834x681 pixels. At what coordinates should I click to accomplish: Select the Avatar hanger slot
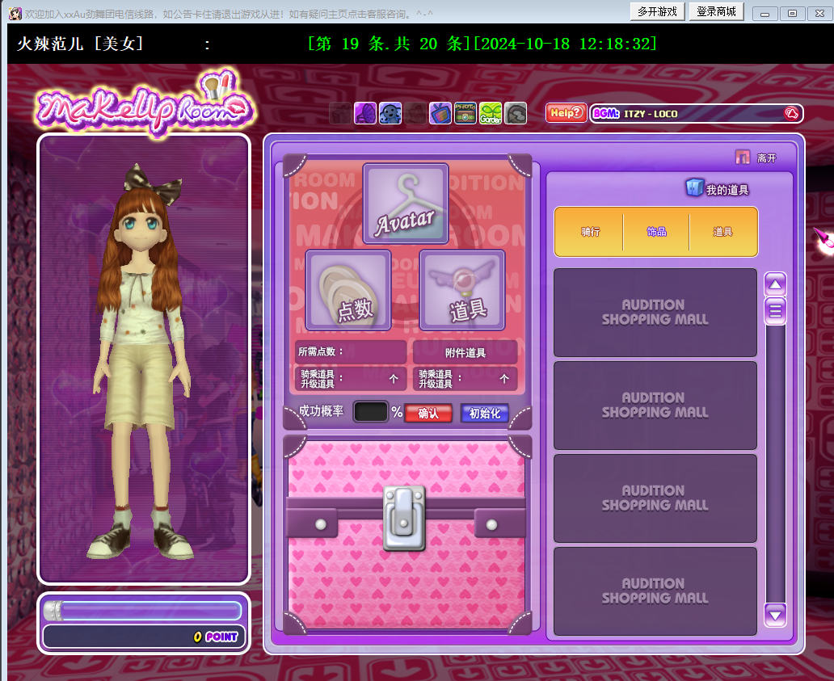[405, 204]
